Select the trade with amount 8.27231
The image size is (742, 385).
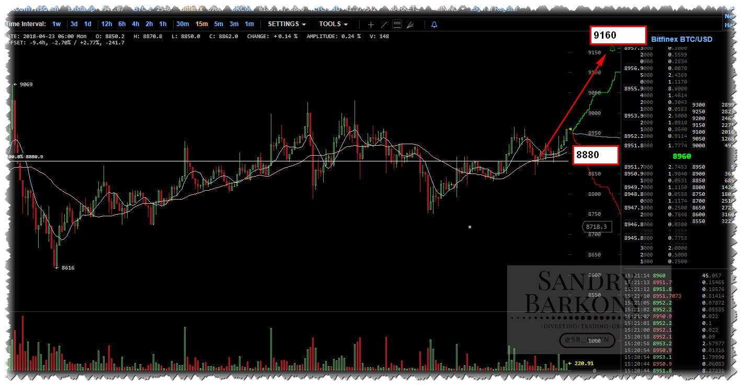[x=675, y=370]
